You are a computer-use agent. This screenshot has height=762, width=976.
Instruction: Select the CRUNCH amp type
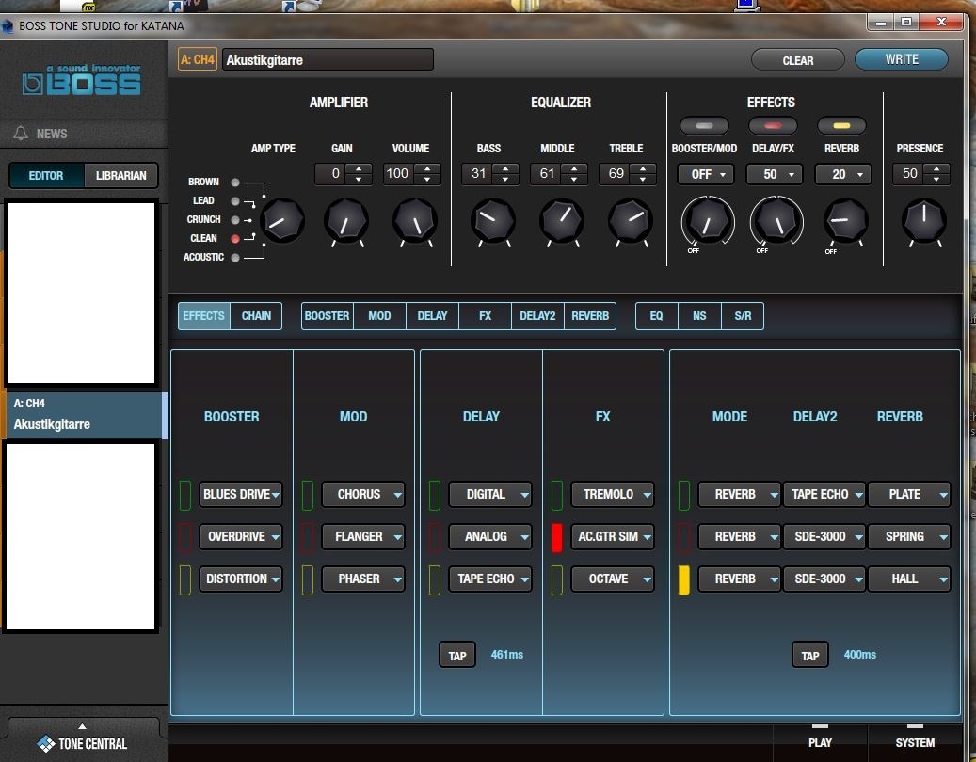tap(234, 219)
